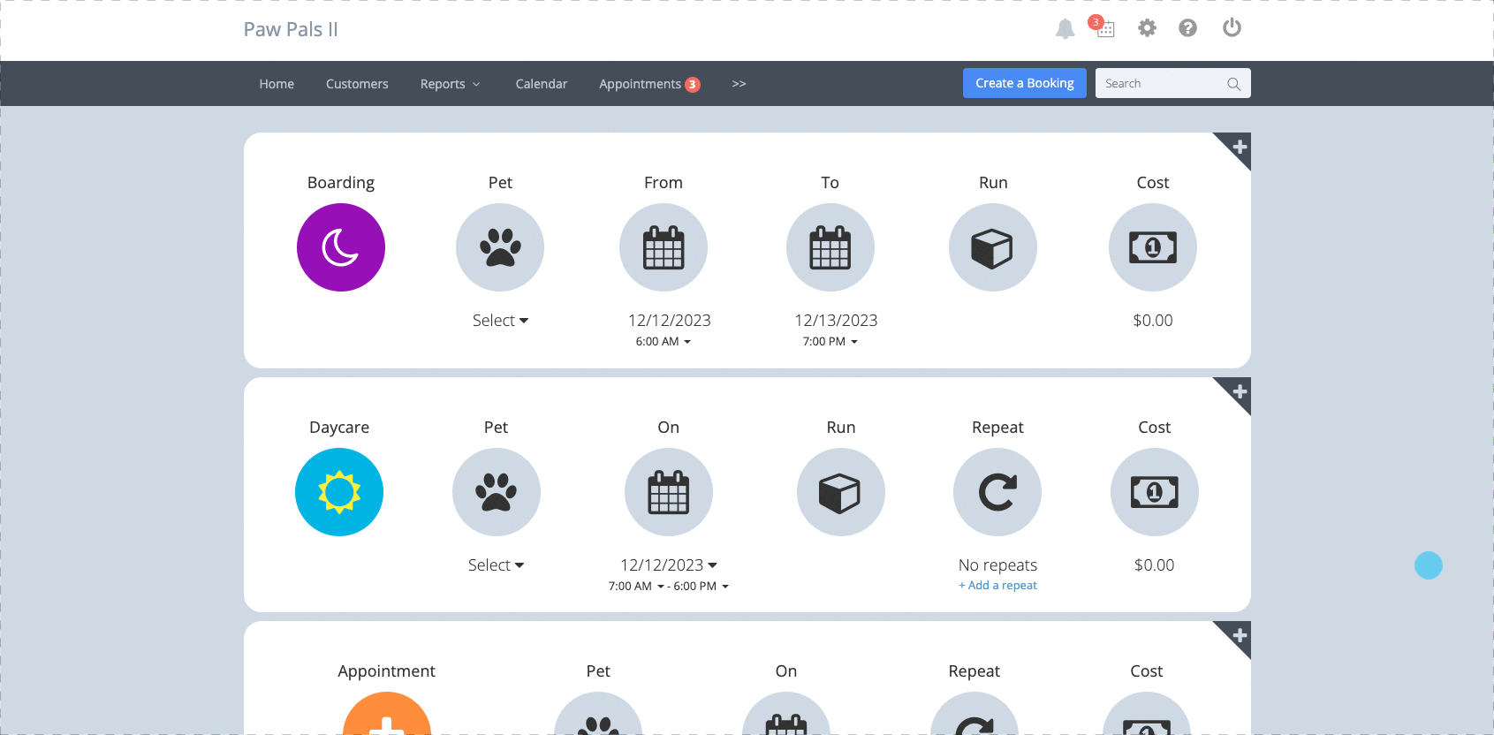Open the calendar icon with the 3 badge
1494x735 pixels.
coord(1104,27)
